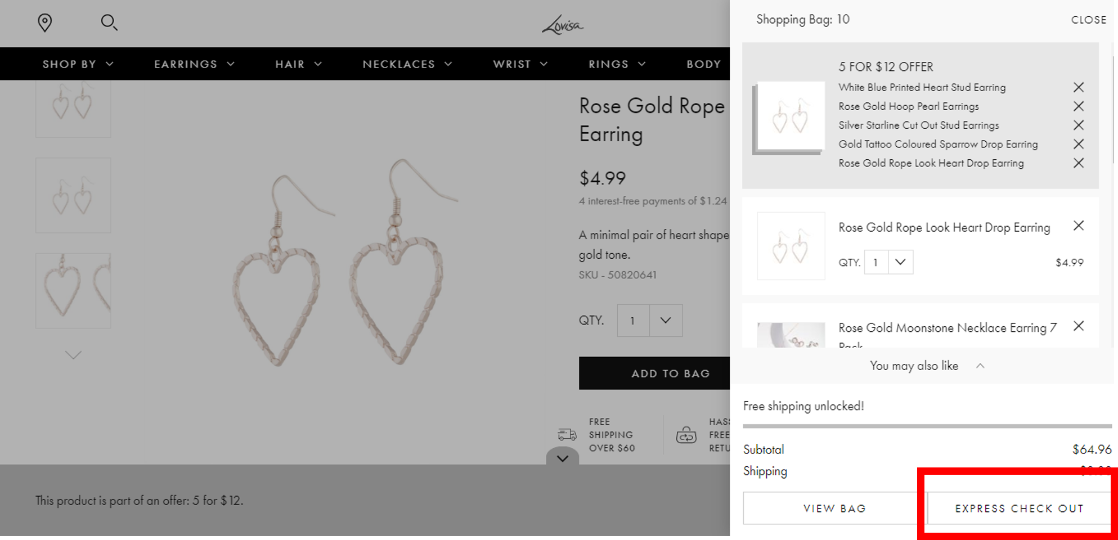Open the Earrings menu
This screenshot has height=540, width=1118.
pyautogui.click(x=194, y=64)
